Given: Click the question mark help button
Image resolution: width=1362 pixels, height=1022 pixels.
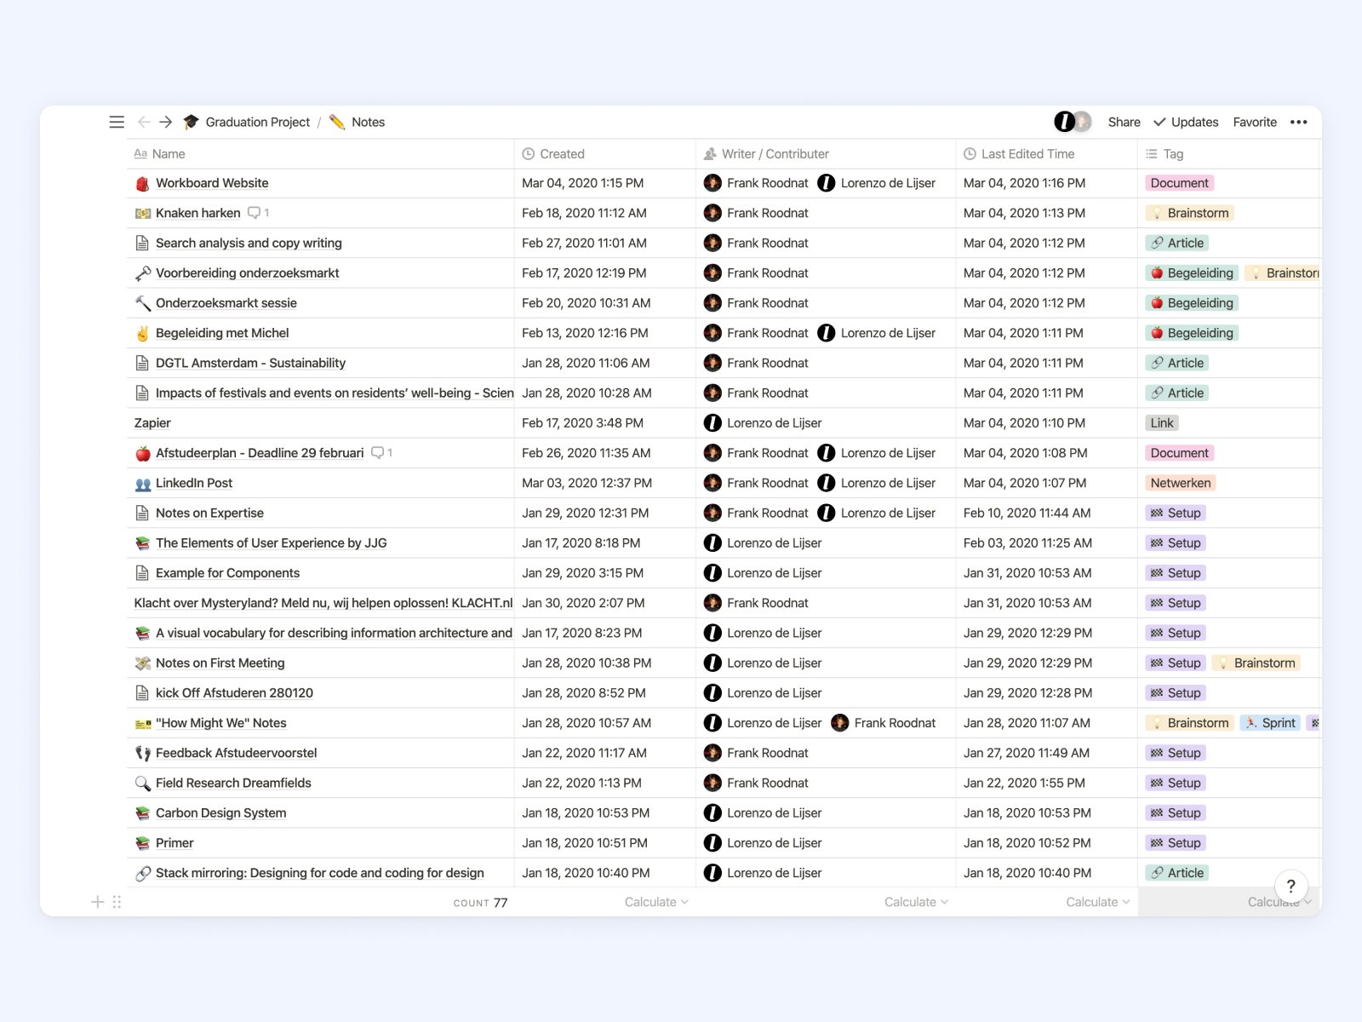Looking at the screenshot, I should [x=1290, y=886].
